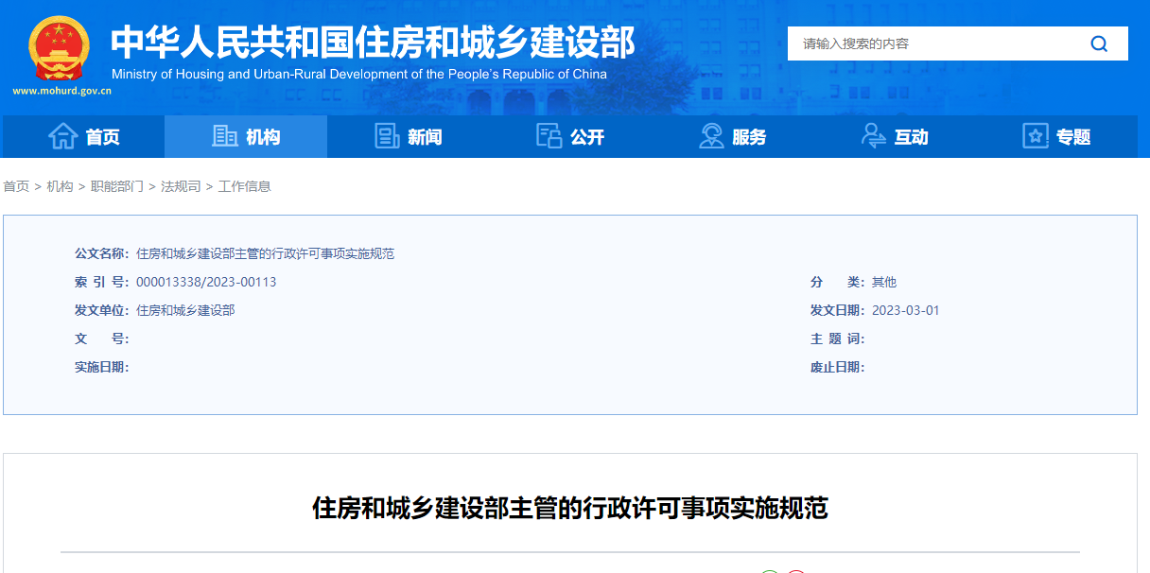
Task: Click 工作信息 in the breadcrumb
Action: [x=245, y=186]
